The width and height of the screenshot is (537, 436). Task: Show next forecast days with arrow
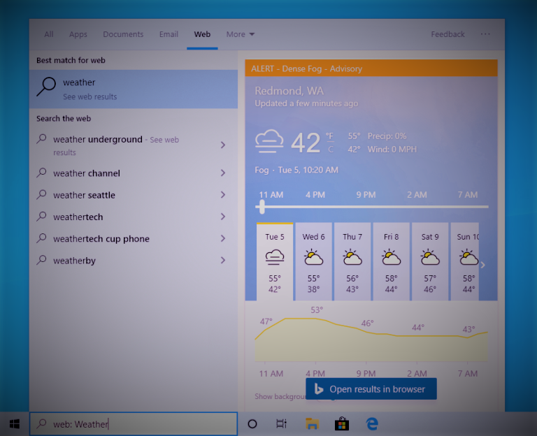pos(483,265)
